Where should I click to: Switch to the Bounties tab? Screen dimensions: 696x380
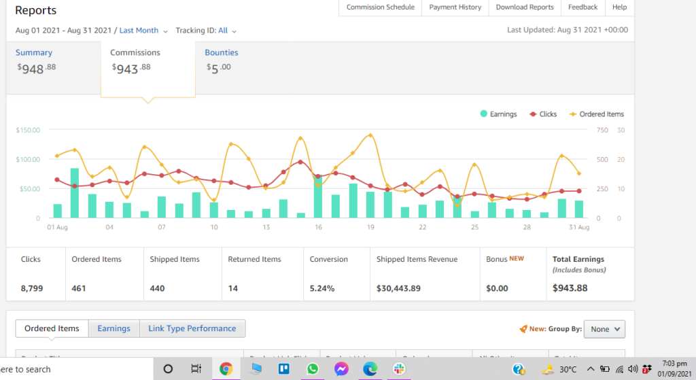pos(221,52)
